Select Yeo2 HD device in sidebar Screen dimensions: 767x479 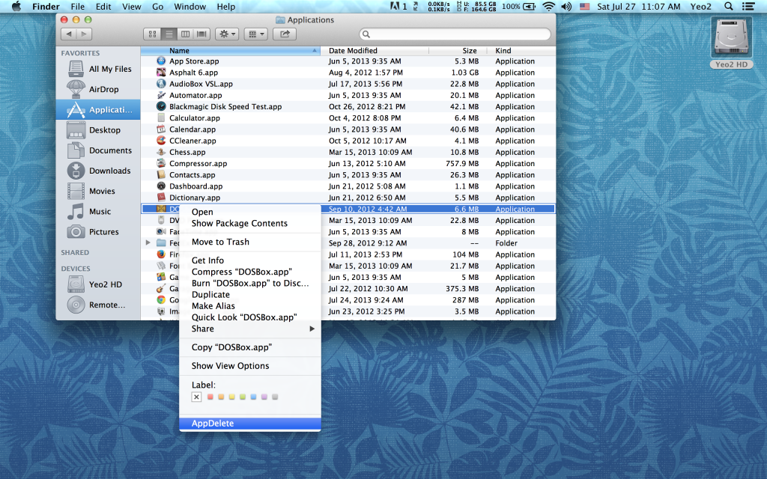pos(98,284)
